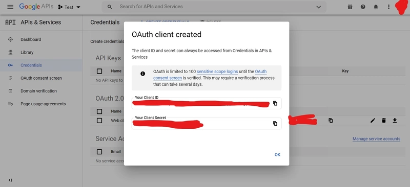This screenshot has width=410, height=187.
Task: Click the Credentials key icon
Action: pyautogui.click(x=10, y=65)
